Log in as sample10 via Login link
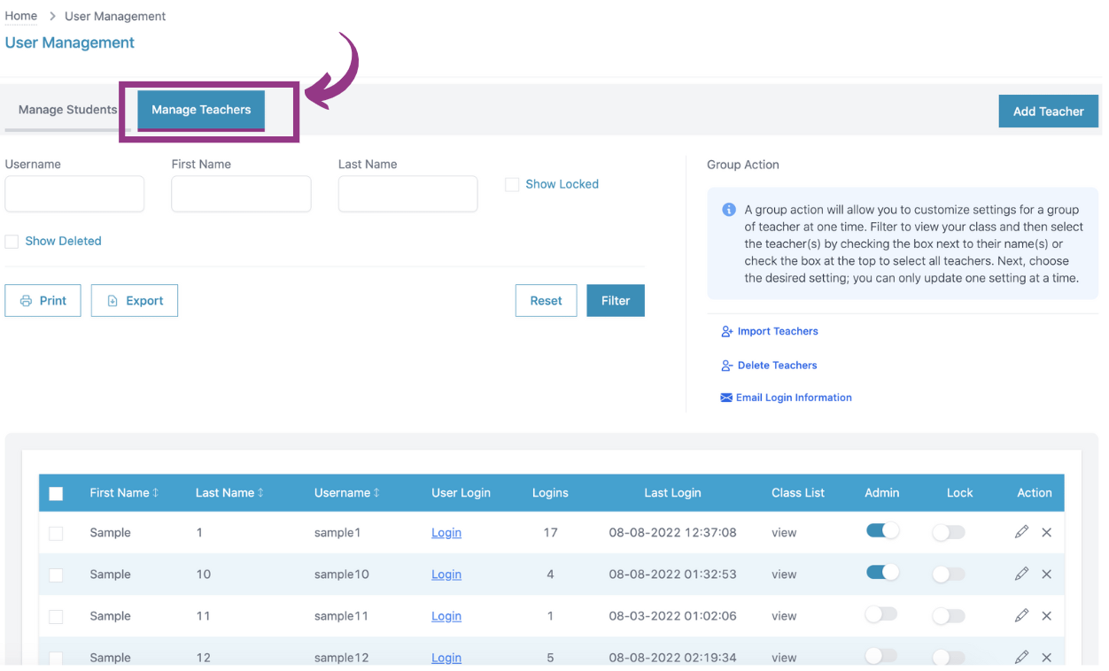The height and width of the screenshot is (671, 1109). pyautogui.click(x=446, y=574)
